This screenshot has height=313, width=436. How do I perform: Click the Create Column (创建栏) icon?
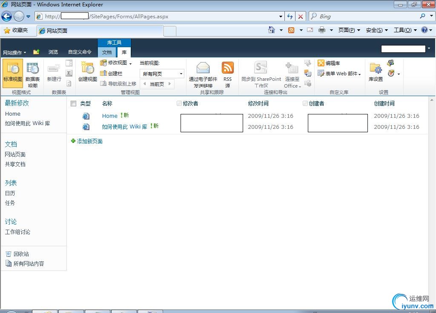pos(103,73)
